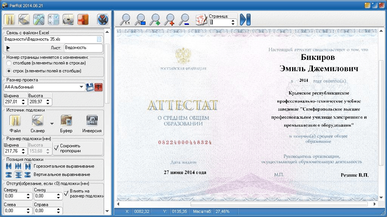Expand the scanner source dropdown arrow
This screenshot has width=387, height=217.
tap(52, 123)
